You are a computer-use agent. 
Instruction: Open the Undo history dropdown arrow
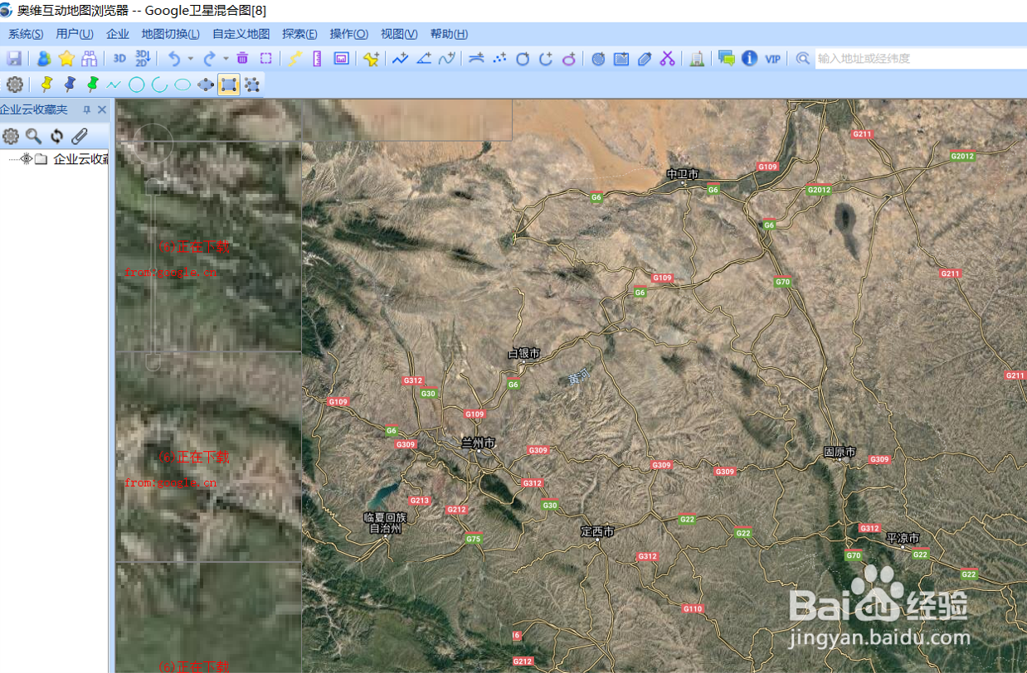pyautogui.click(x=191, y=59)
